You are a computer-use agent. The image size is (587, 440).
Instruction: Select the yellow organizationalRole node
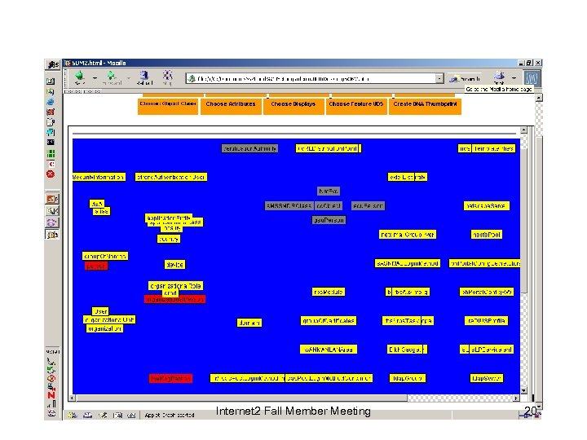pos(175,286)
